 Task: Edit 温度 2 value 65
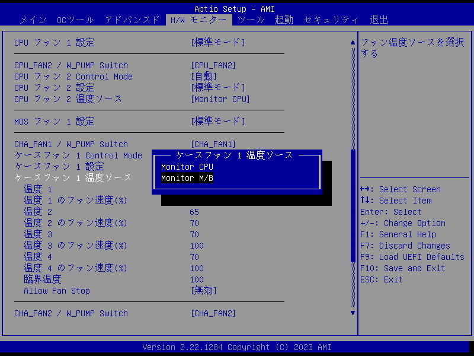coord(194,212)
